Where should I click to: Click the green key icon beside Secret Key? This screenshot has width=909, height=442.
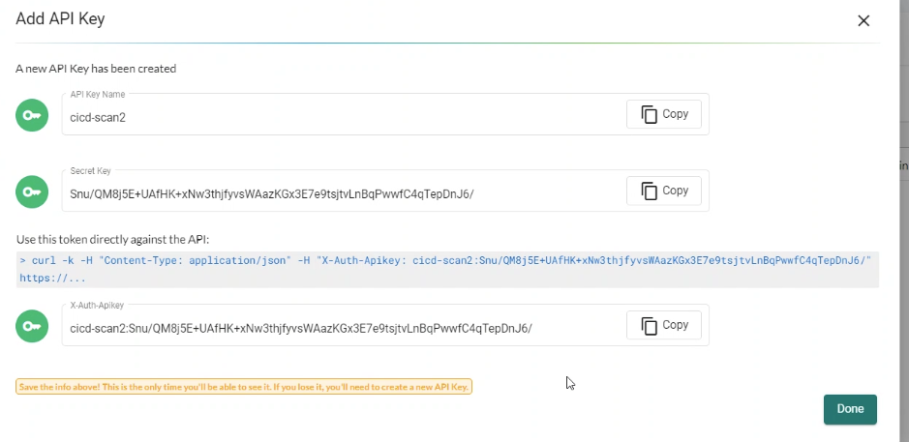(x=32, y=192)
